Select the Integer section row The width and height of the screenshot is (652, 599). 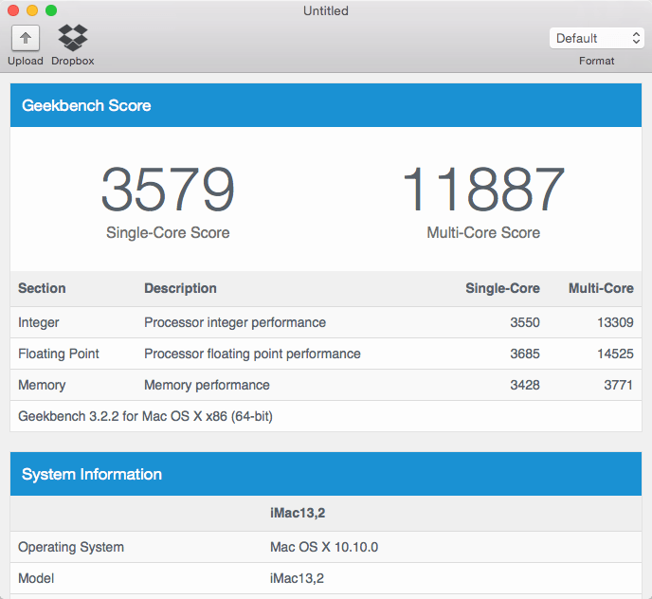click(x=326, y=322)
